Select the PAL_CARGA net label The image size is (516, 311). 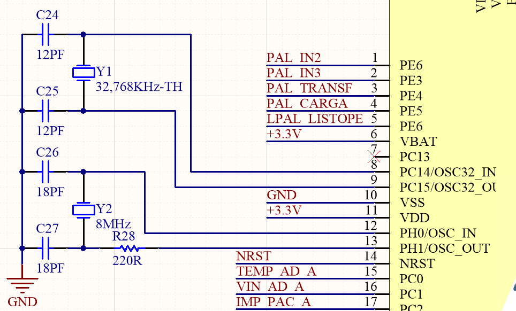307,104
